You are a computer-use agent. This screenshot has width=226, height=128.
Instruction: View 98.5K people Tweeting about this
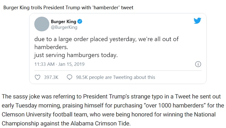coord(115,77)
